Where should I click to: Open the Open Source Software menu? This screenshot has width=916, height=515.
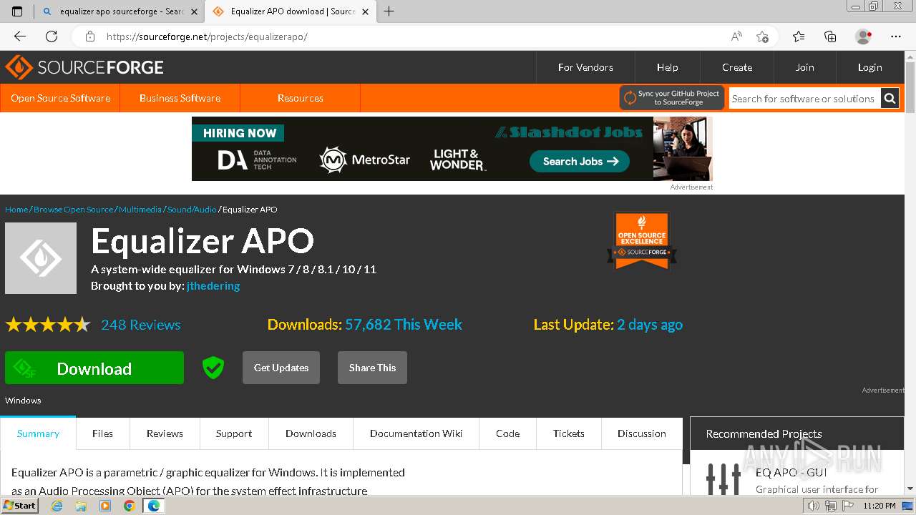[x=60, y=98]
